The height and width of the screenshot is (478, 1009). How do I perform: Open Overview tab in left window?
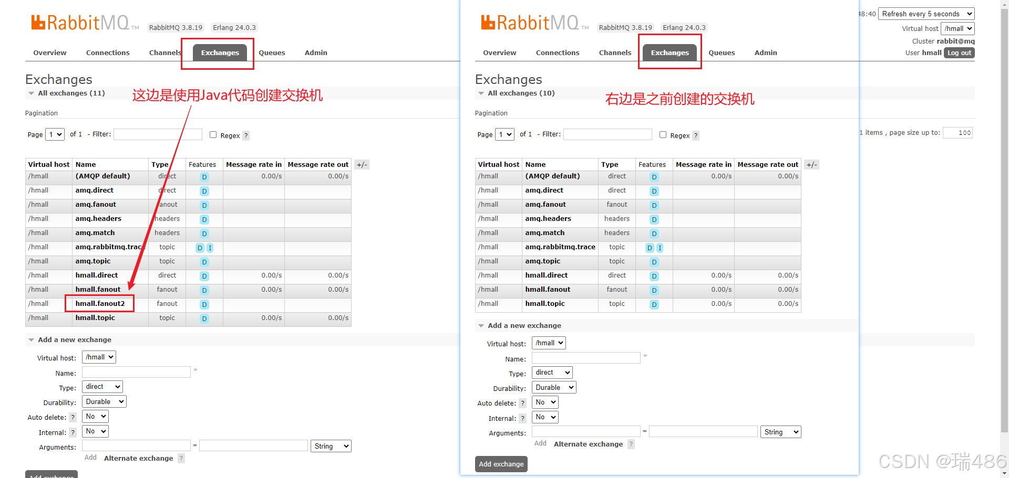point(50,52)
